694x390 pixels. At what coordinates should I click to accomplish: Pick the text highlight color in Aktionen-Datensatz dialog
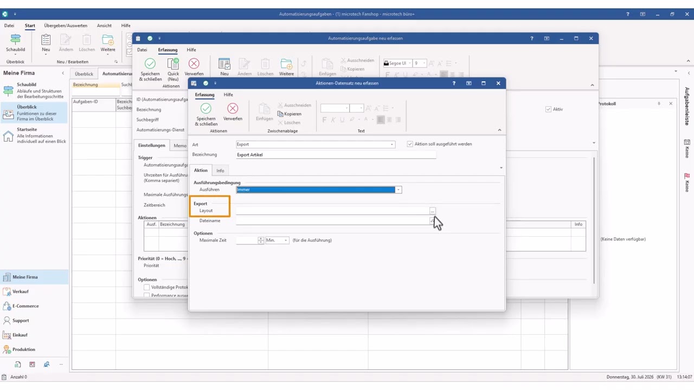click(x=353, y=120)
